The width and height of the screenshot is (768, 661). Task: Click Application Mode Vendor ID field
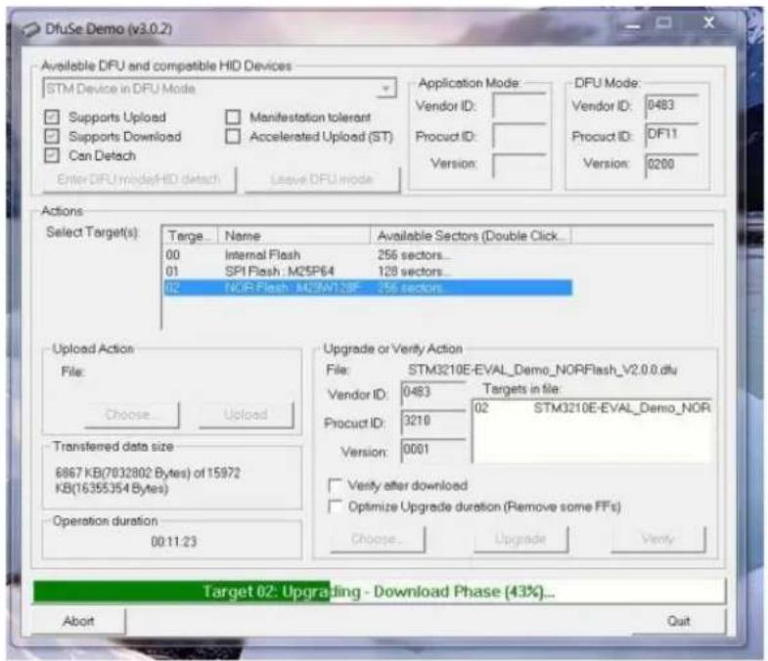[x=520, y=106]
